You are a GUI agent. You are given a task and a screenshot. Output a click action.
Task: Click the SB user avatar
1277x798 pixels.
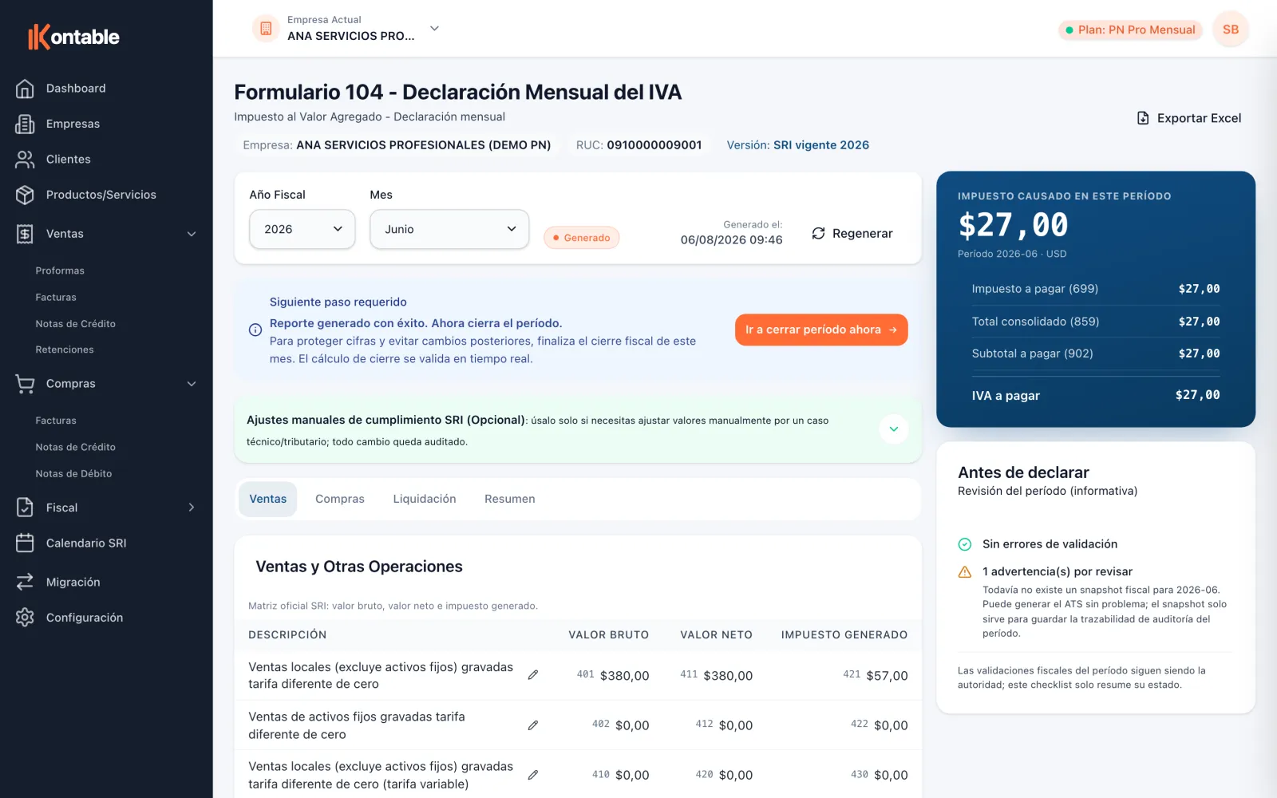tap(1231, 30)
